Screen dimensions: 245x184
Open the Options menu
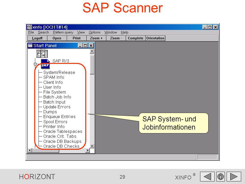point(94,32)
